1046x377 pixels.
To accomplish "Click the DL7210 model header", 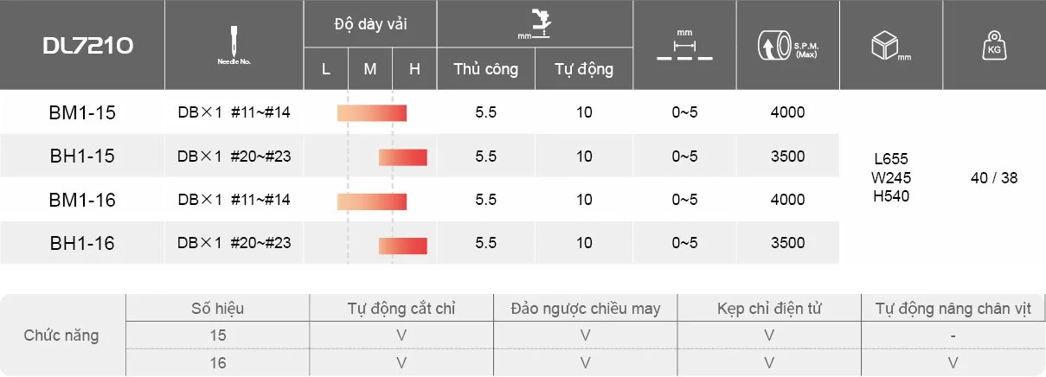I will [x=88, y=47].
